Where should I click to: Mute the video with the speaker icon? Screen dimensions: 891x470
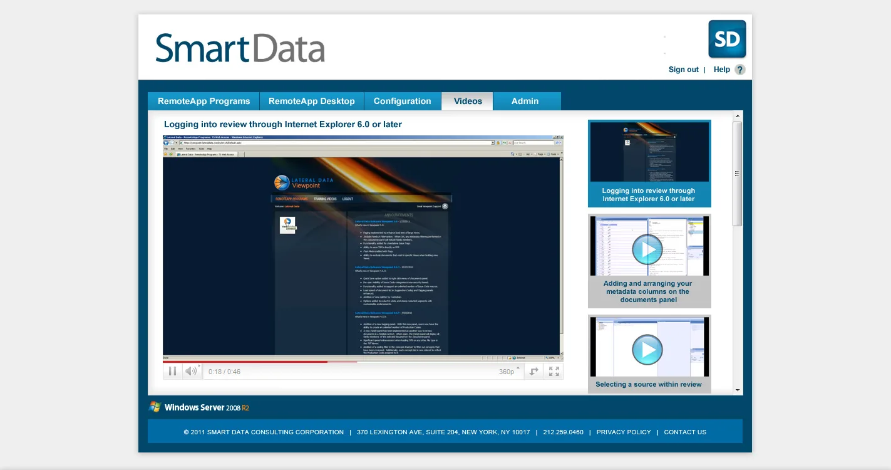pyautogui.click(x=191, y=372)
